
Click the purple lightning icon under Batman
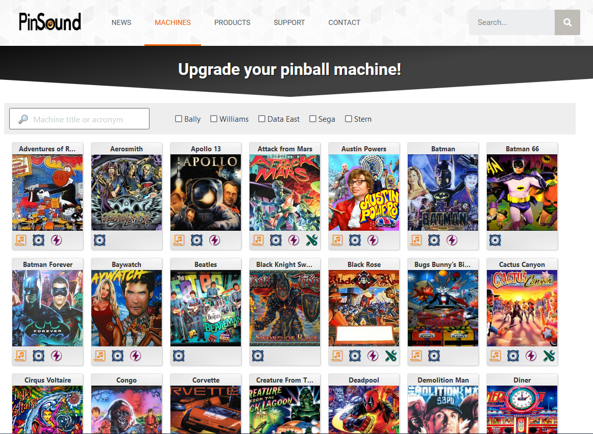452,240
